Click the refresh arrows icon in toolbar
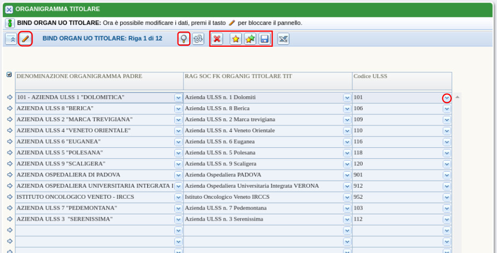The height and width of the screenshot is (253, 497). [198, 39]
